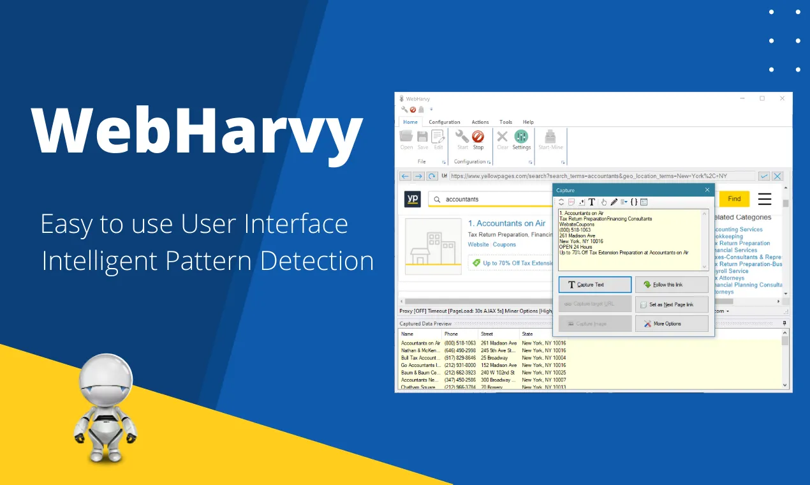Follow this link using the Capture option
This screenshot has width=810, height=485.
pos(671,284)
